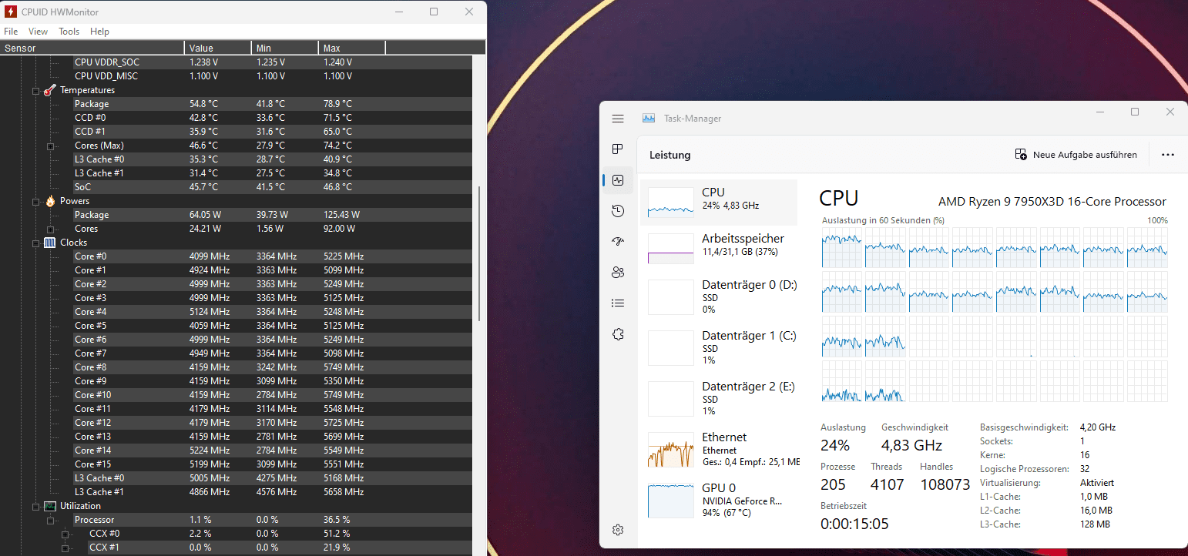Screen dimensions: 1188x556
Task: Expand the CCX #0 utilization node
Action: pos(65,534)
